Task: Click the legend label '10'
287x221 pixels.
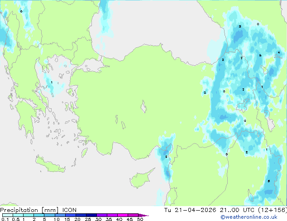Action: click(x=57, y=219)
